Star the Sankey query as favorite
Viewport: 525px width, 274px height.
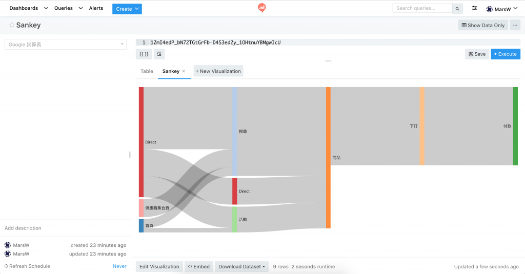click(x=12, y=25)
